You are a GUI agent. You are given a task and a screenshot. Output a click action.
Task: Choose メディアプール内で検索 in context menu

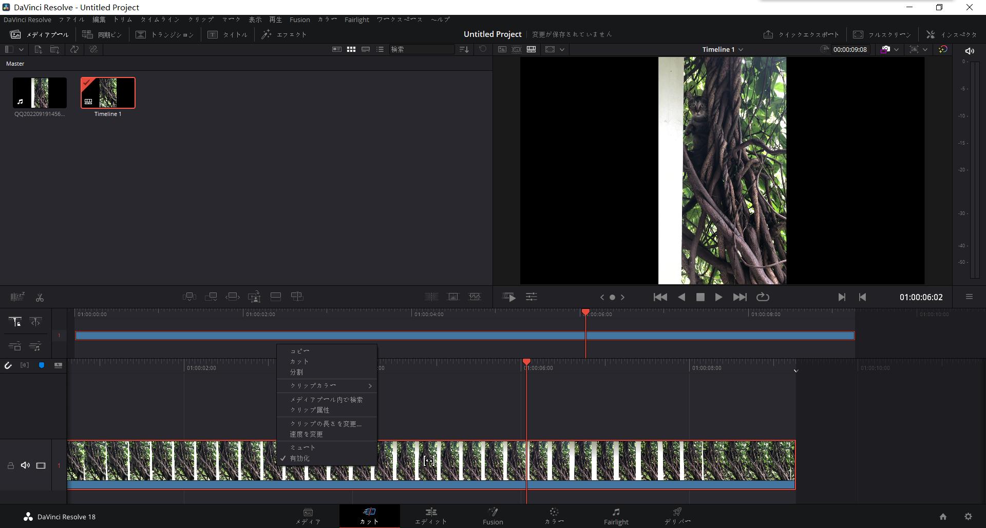pos(327,399)
